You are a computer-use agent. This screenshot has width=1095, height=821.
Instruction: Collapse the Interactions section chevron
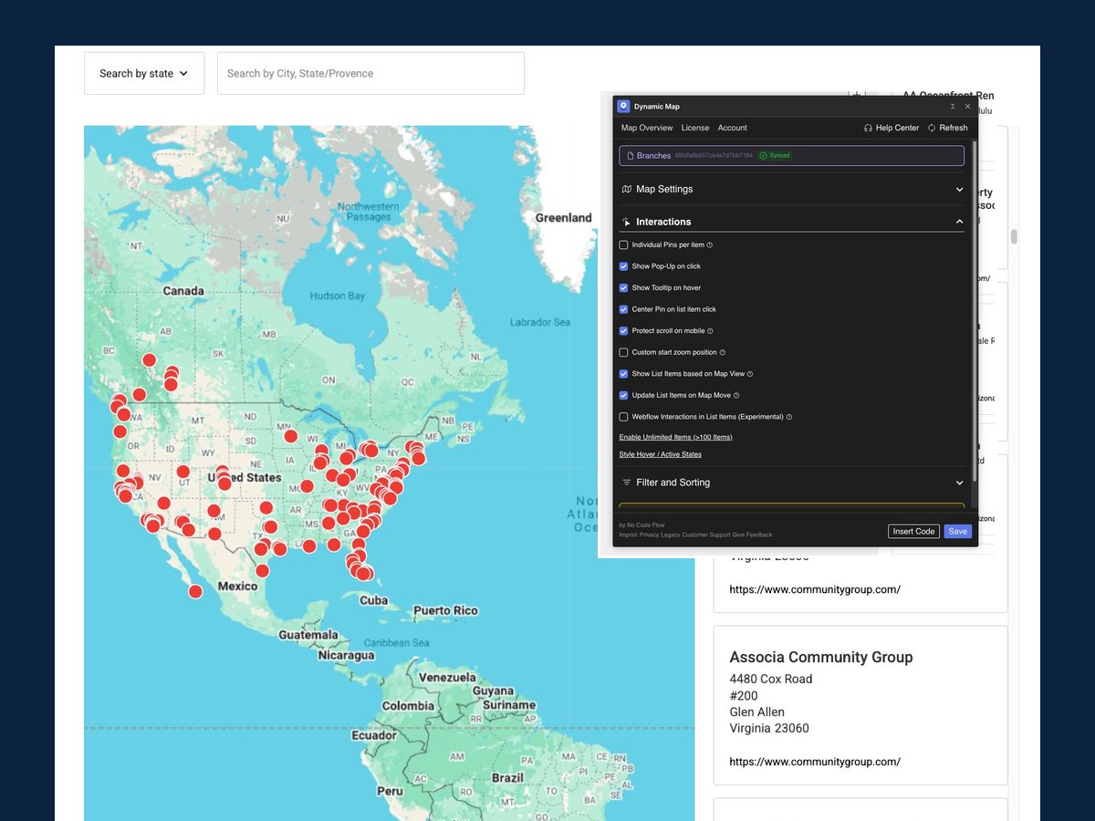(959, 222)
